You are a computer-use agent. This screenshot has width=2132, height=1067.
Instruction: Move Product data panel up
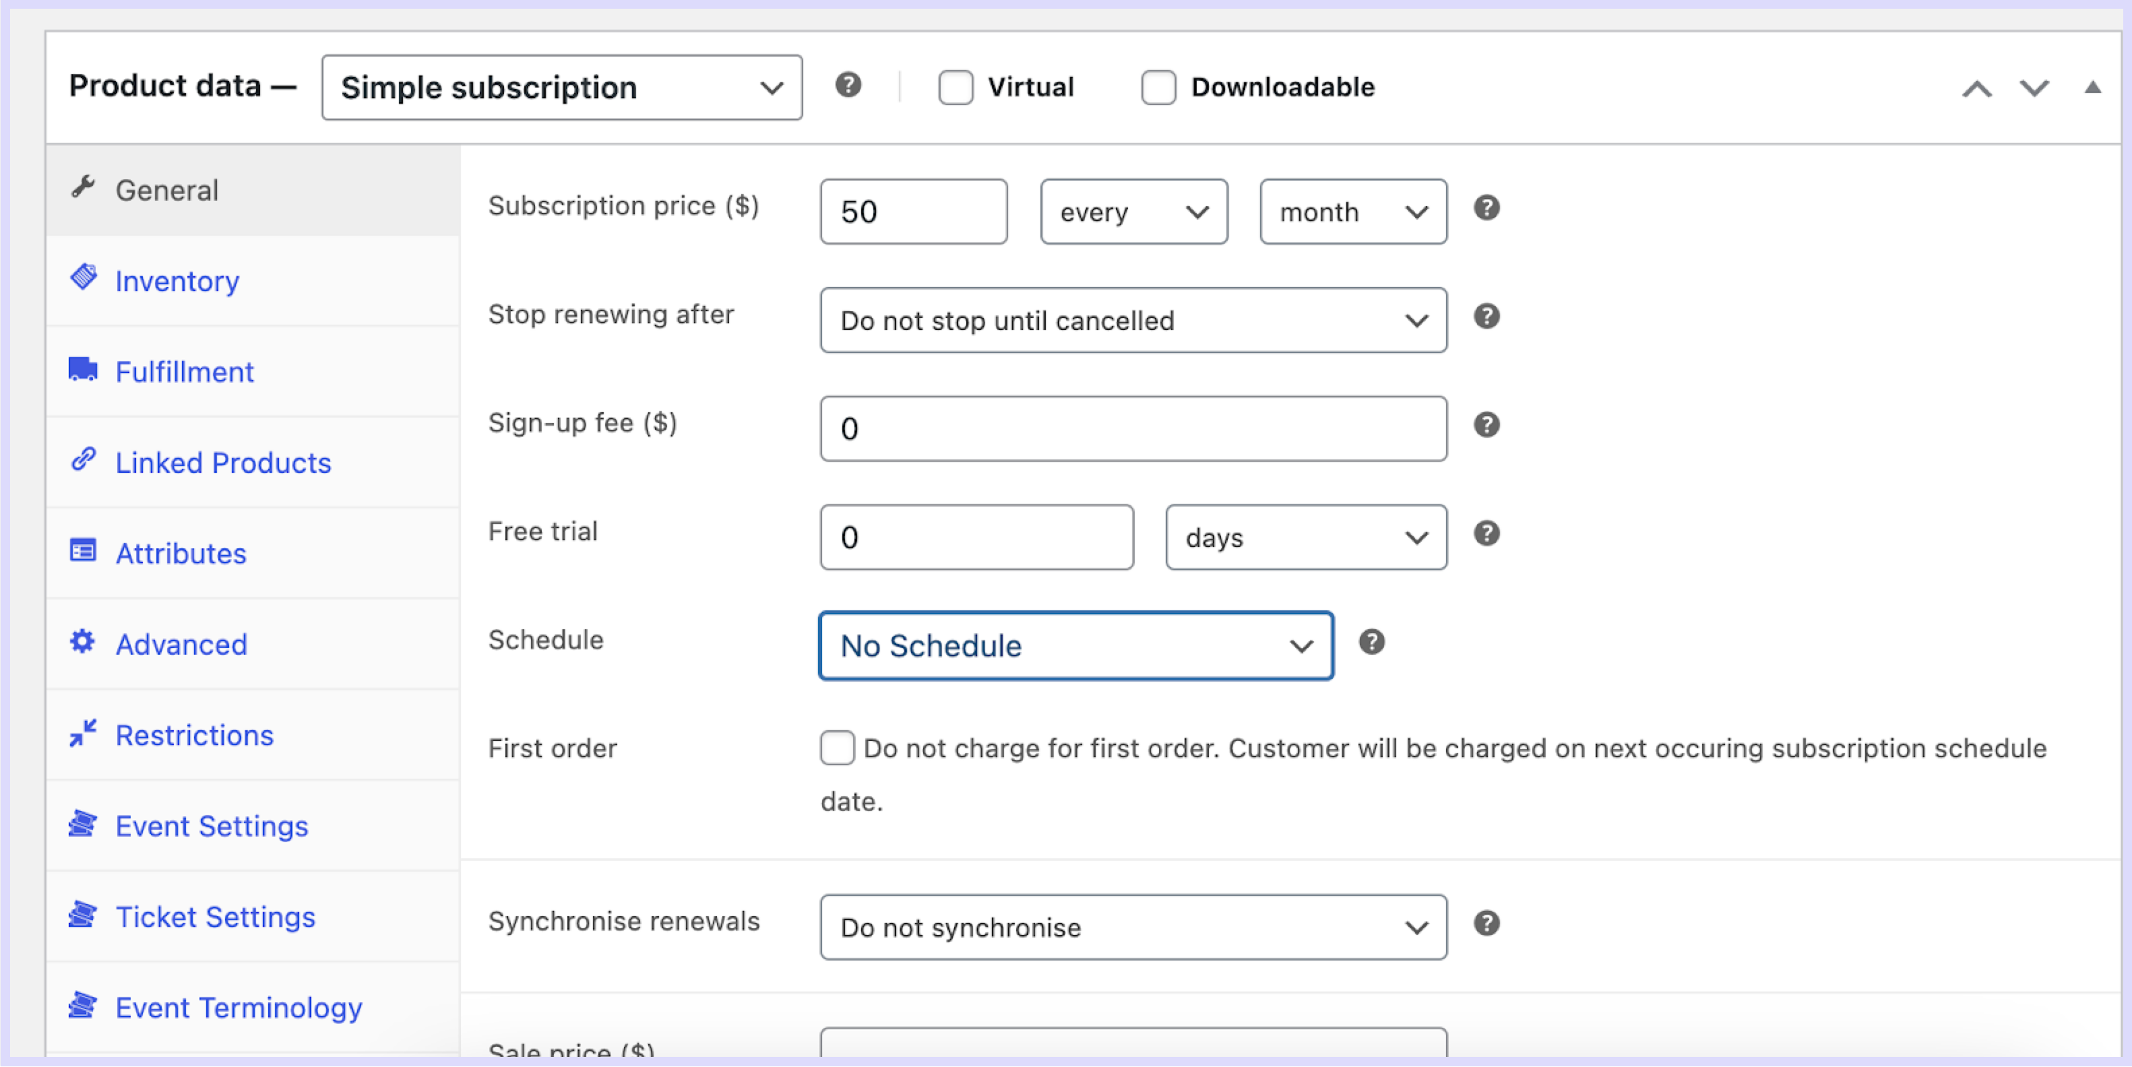(x=1977, y=88)
